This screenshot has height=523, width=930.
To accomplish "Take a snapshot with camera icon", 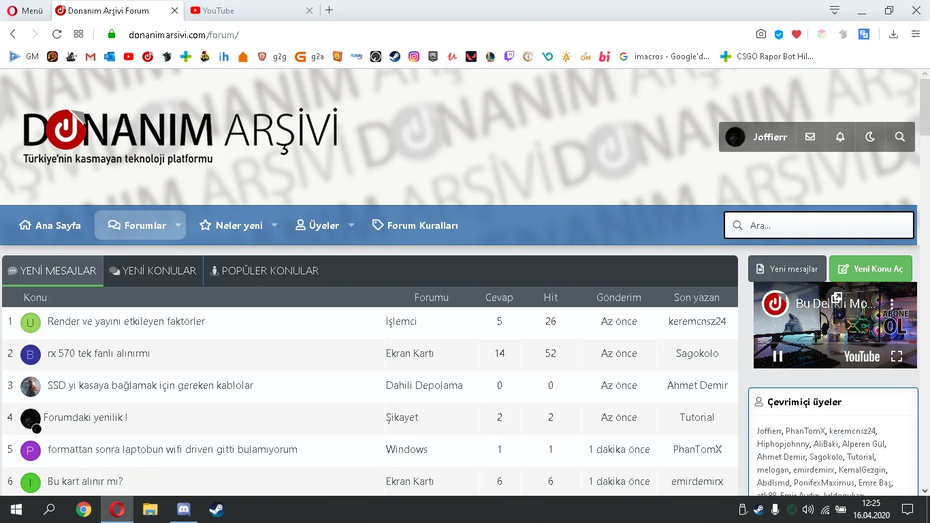I will coord(761,34).
